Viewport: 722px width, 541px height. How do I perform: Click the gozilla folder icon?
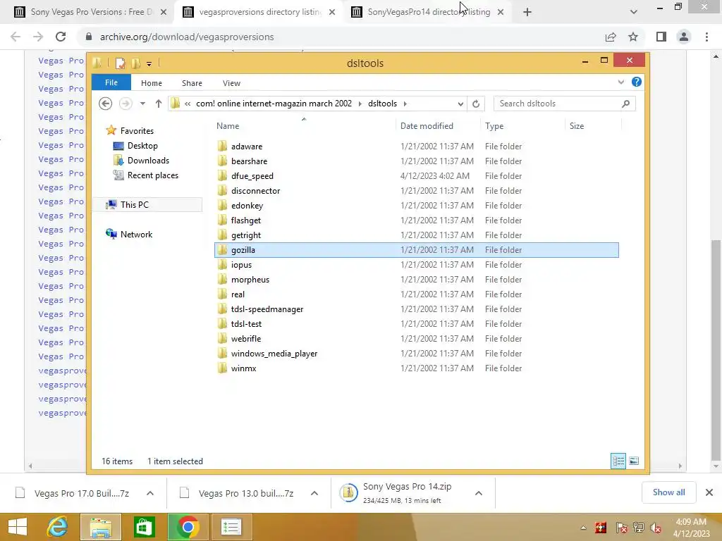tap(222, 250)
